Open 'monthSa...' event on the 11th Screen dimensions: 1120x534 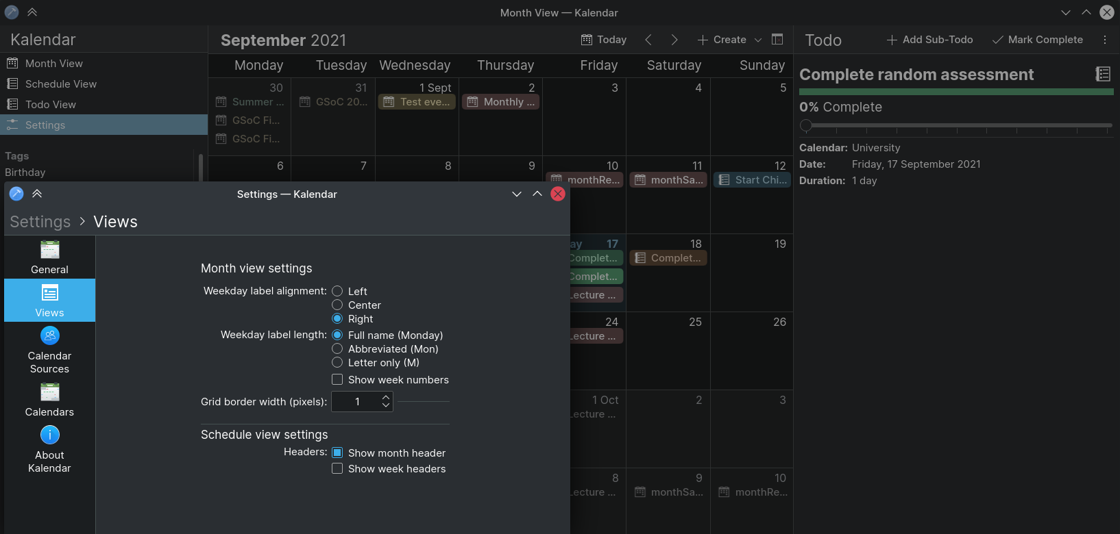coord(668,180)
